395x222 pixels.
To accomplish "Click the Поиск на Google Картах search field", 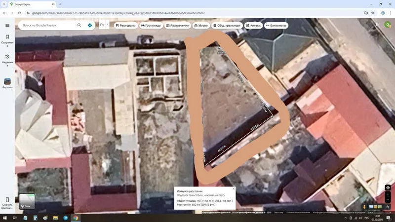I will click(x=48, y=25).
